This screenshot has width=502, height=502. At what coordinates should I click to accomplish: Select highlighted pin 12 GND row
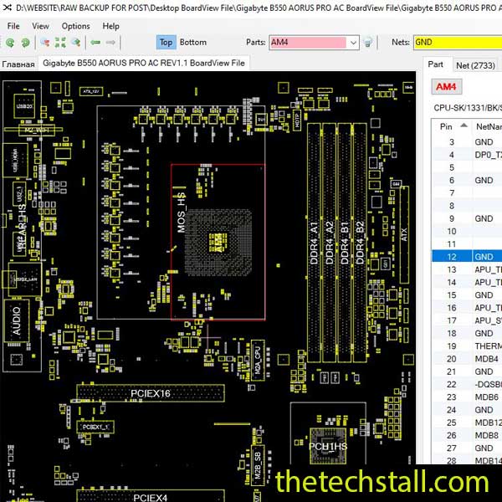pyautogui.click(x=467, y=257)
